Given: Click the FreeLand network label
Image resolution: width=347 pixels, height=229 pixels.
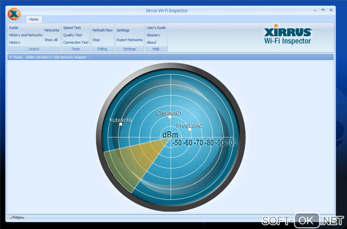Looking at the screenshot, I should click(x=189, y=125).
